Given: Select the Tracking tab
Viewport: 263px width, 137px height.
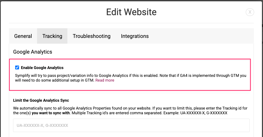Looking at the screenshot, I should (52, 36).
